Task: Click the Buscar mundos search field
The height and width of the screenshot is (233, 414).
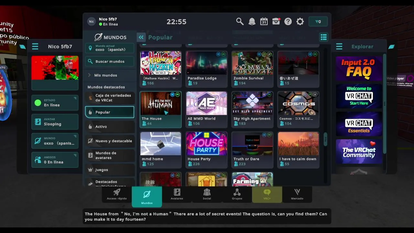Action: click(110, 61)
